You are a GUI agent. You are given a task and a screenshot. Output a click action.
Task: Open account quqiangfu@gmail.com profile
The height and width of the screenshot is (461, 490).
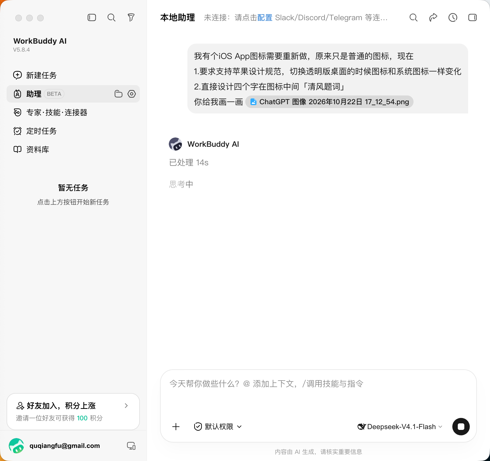coord(65,446)
